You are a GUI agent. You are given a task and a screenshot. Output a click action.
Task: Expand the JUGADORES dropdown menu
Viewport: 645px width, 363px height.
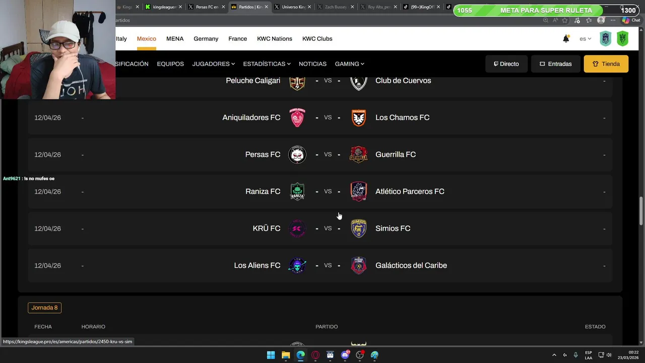214,64
